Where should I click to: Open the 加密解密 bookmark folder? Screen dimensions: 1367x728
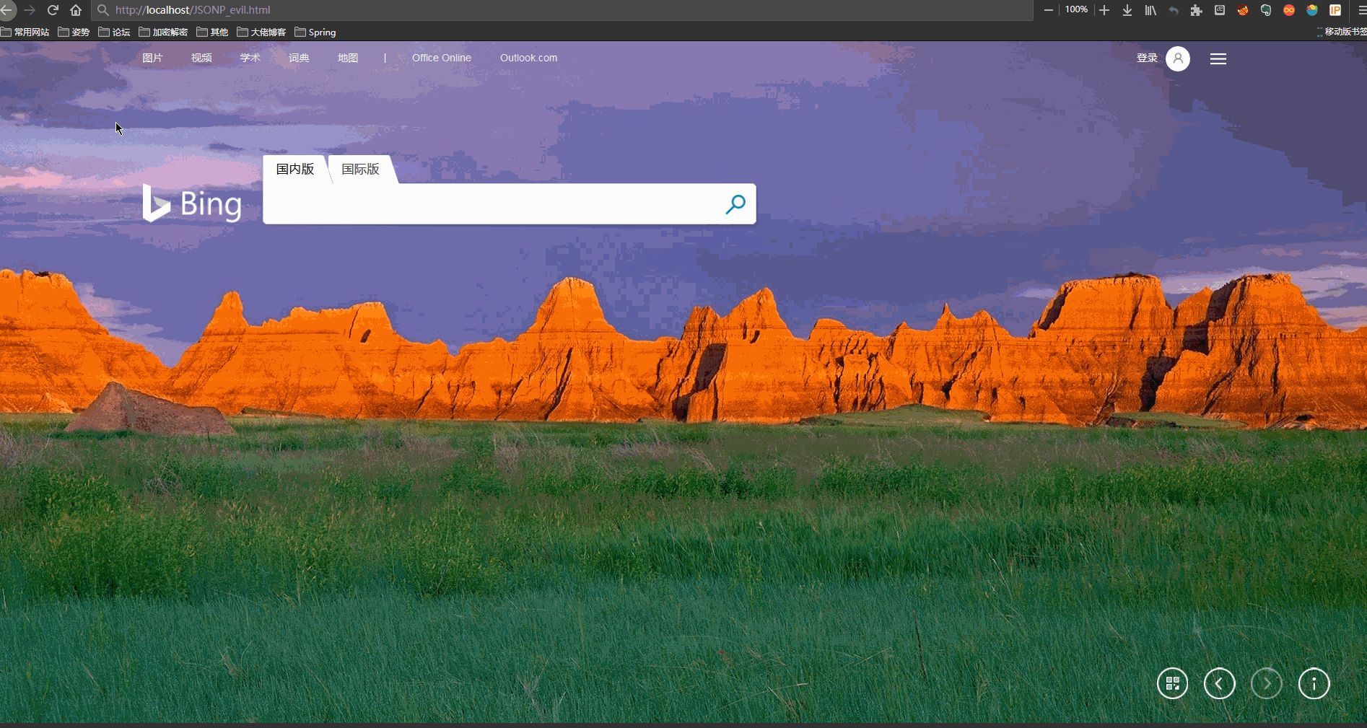tap(163, 32)
